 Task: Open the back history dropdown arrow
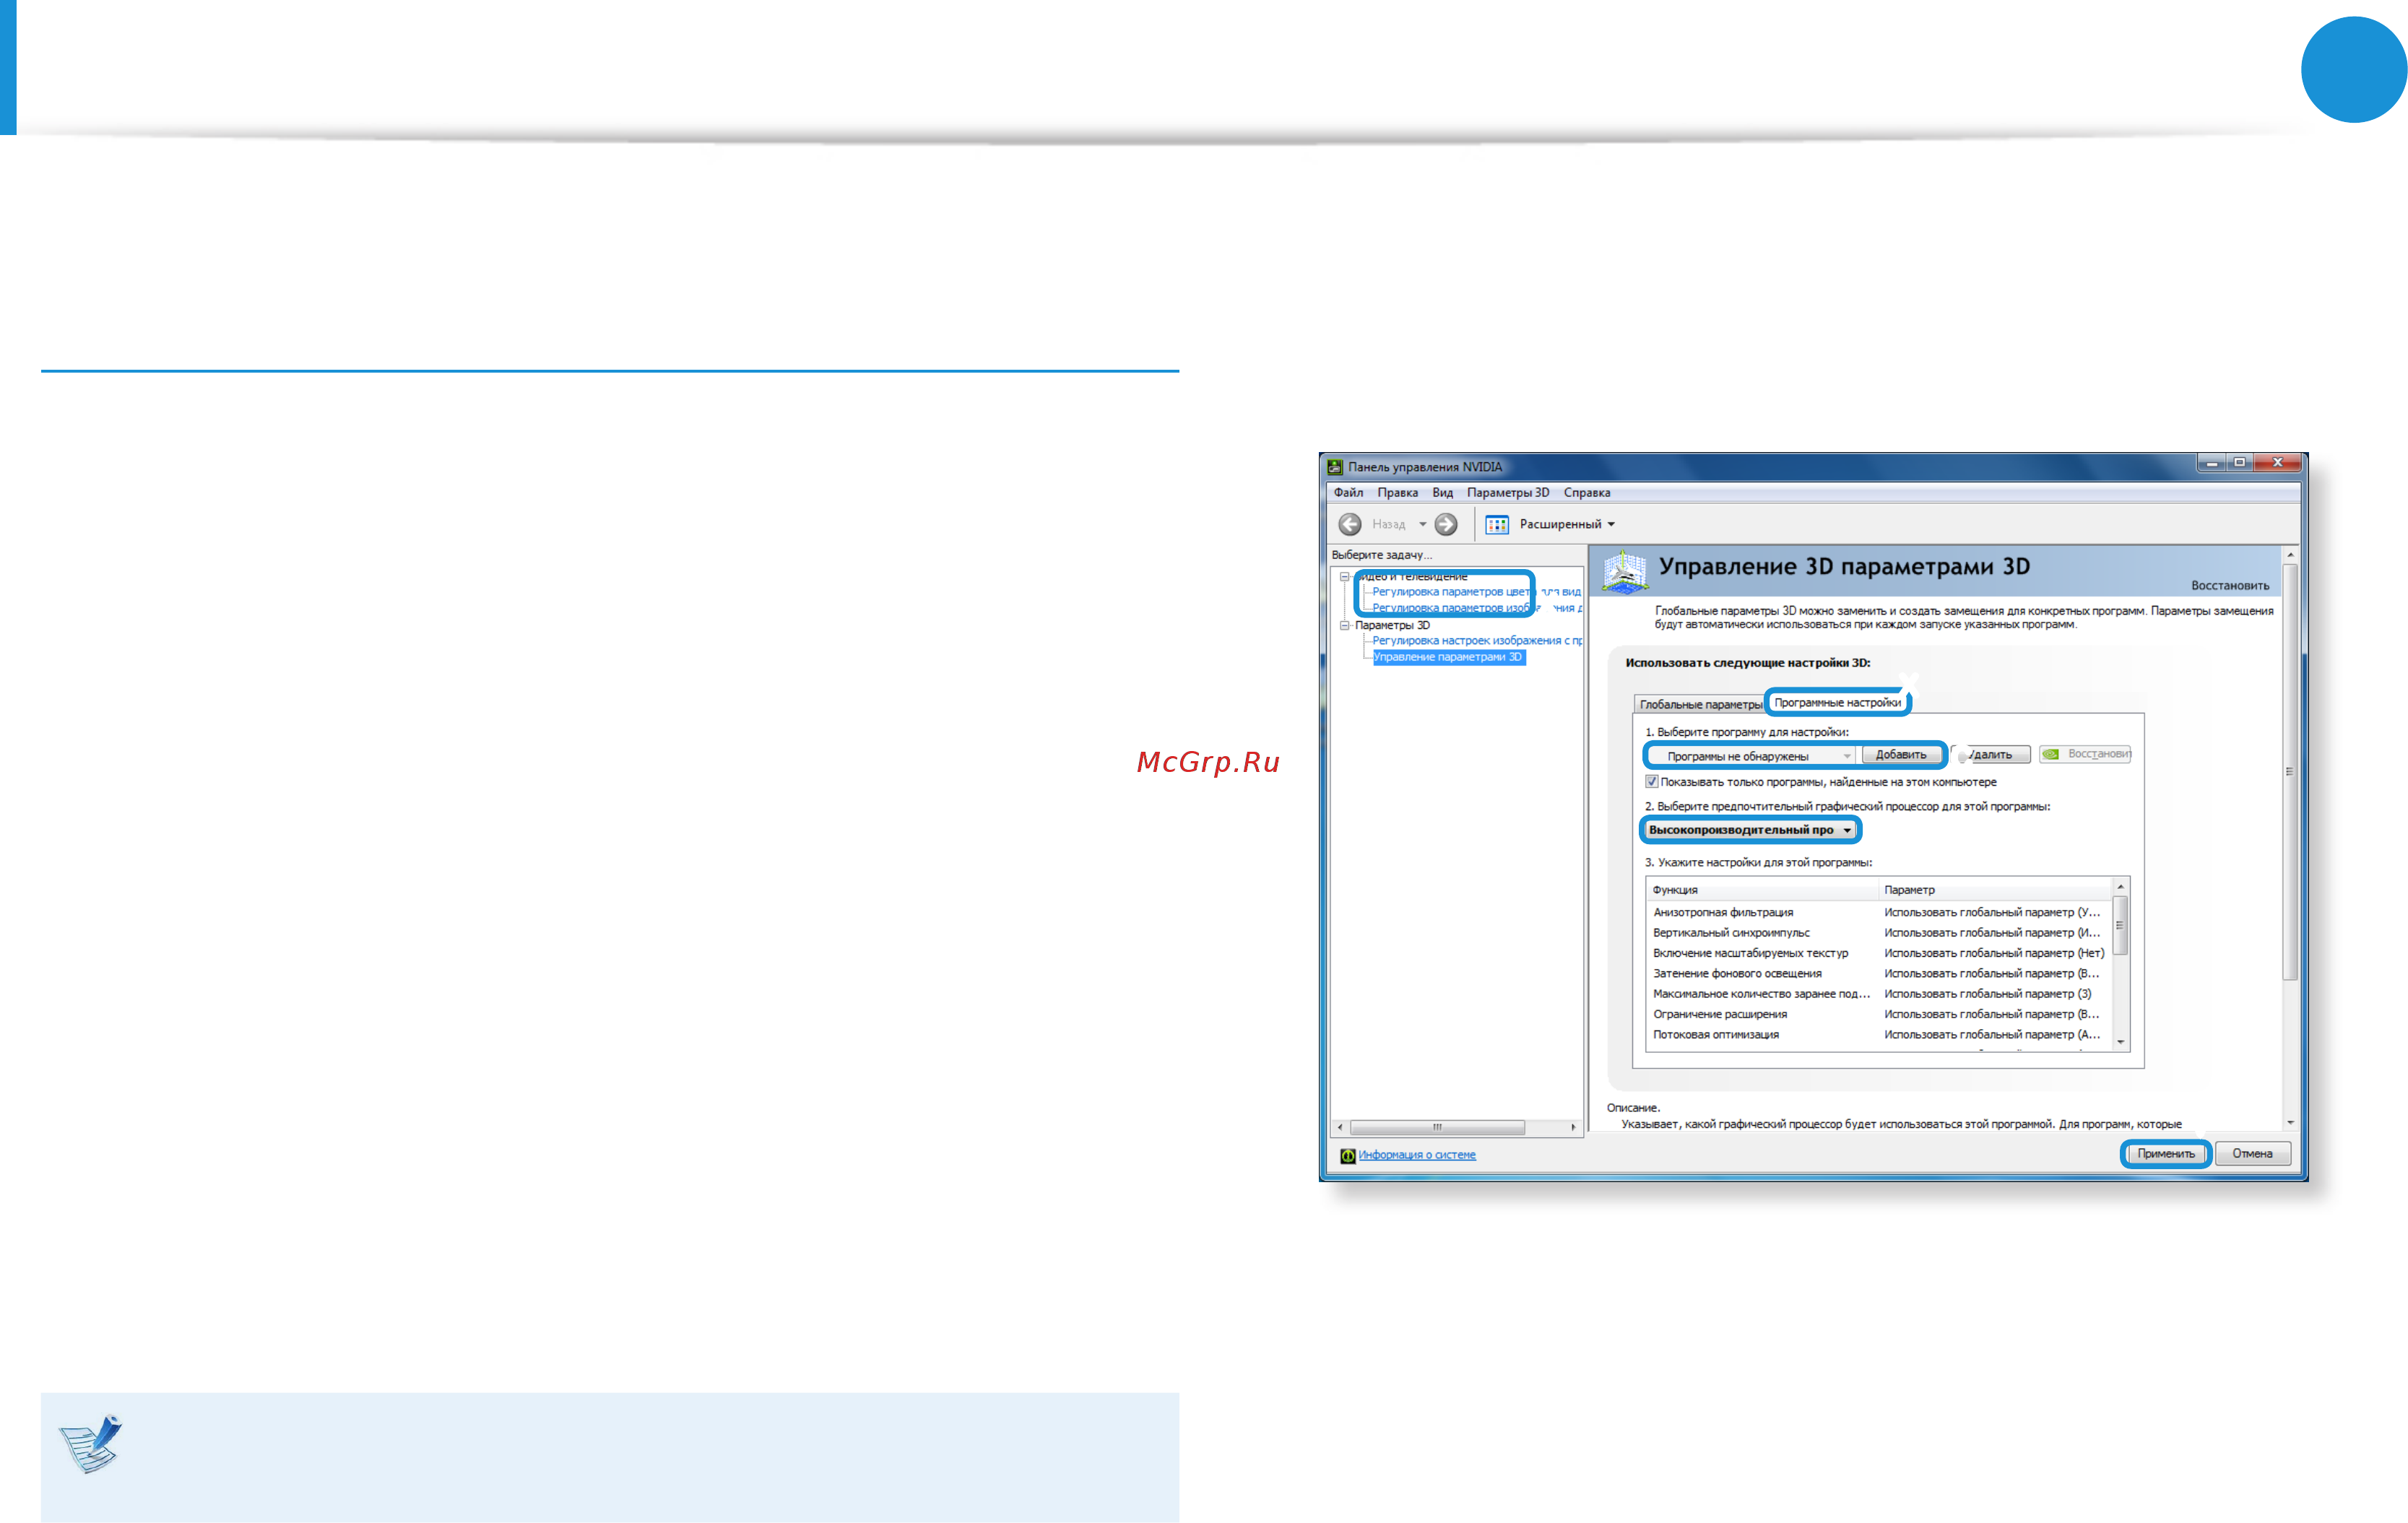pos(1422,524)
